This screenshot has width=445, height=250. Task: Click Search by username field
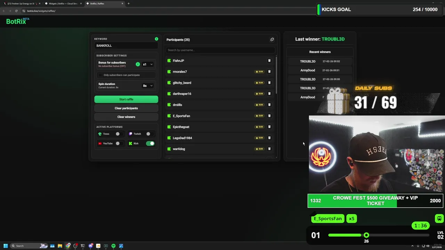pos(220,50)
